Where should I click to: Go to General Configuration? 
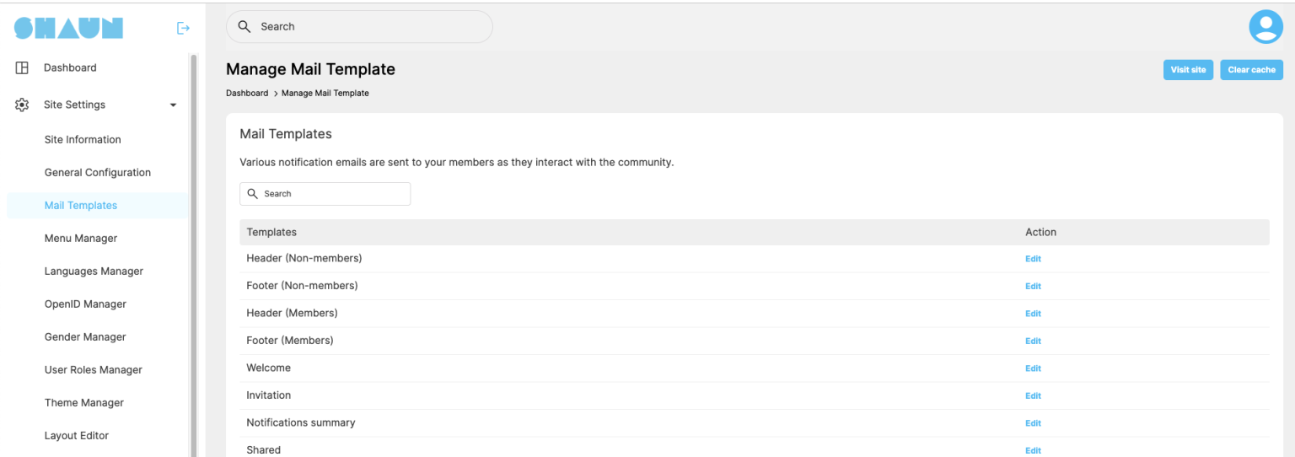tap(98, 173)
